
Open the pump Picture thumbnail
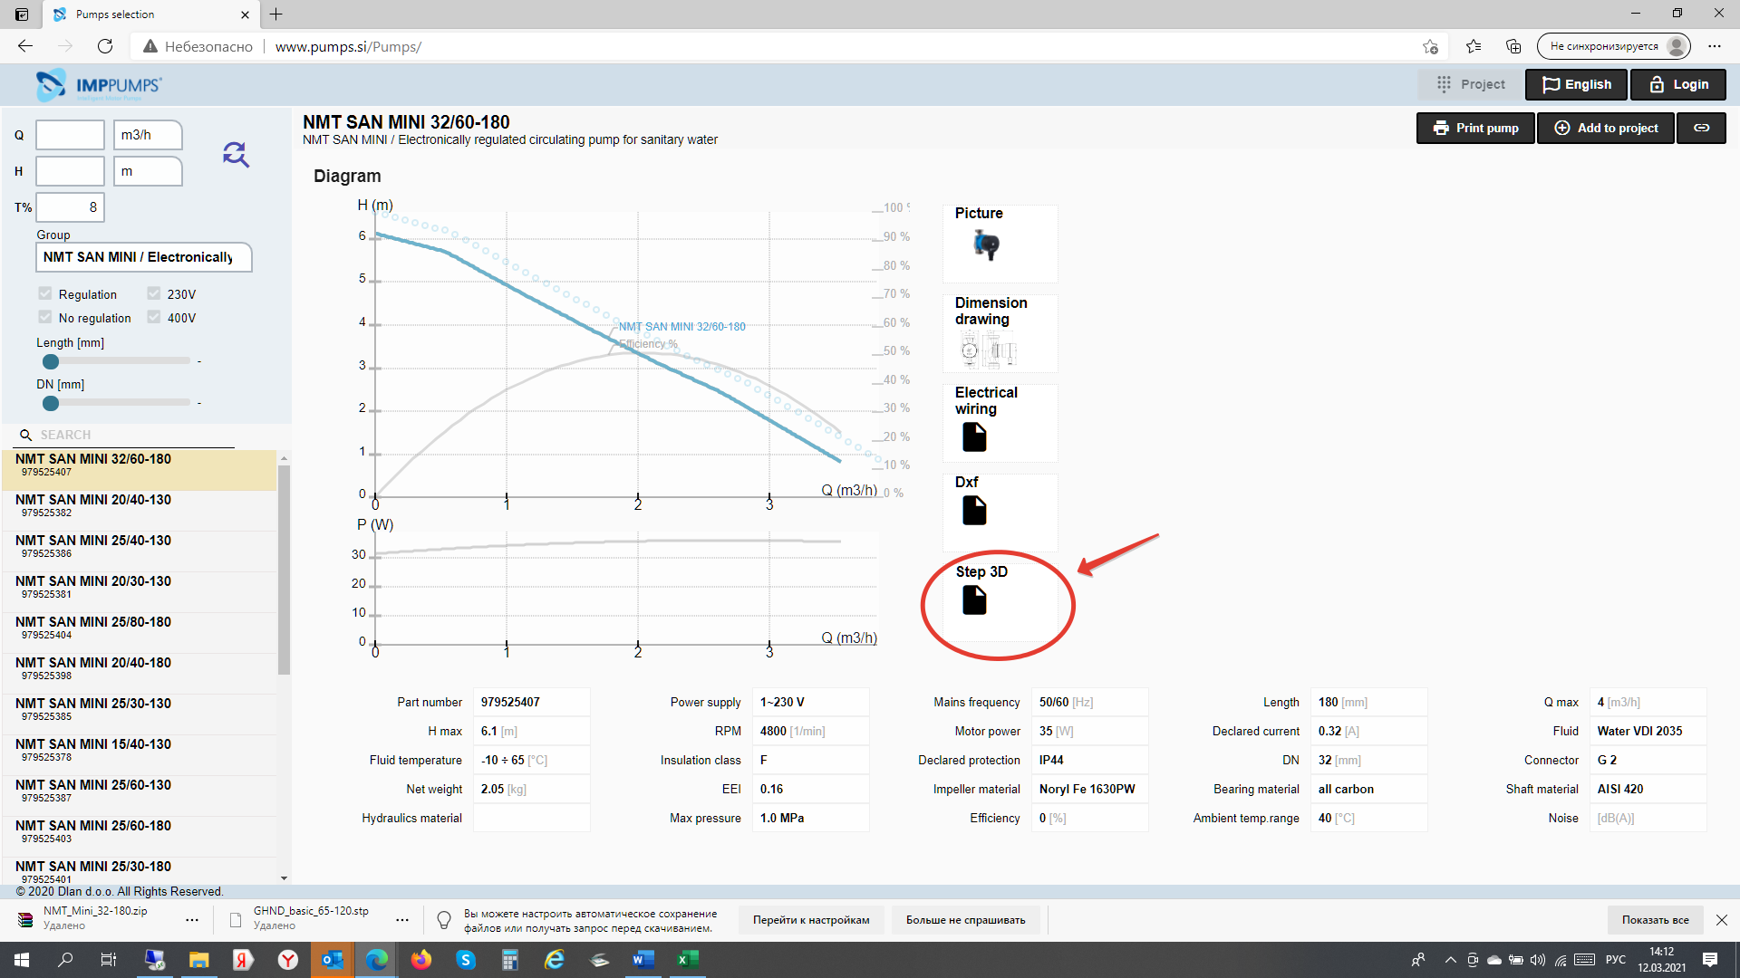(986, 244)
